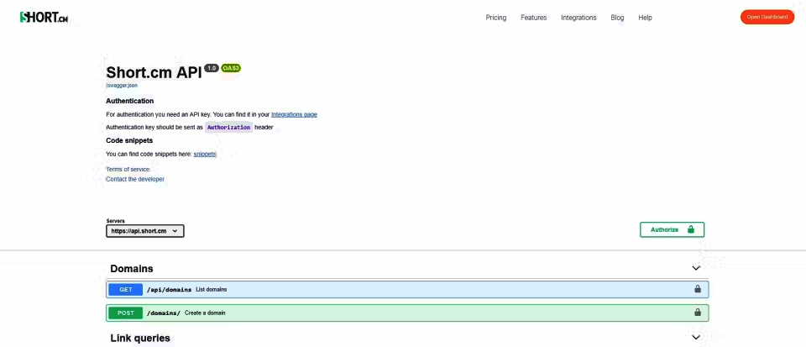The height and width of the screenshot is (347, 806).
Task: Collapse the Domains section chevron
Action: click(696, 268)
